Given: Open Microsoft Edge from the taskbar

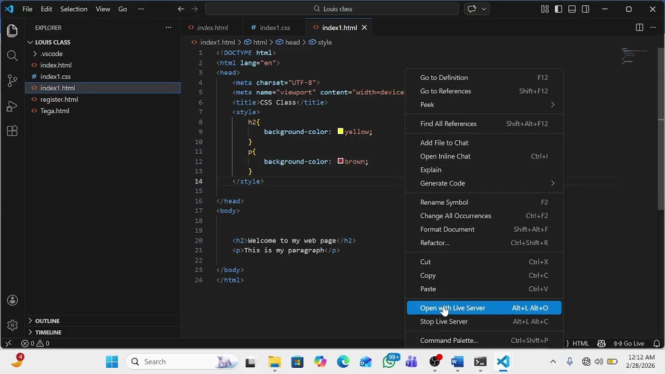Looking at the screenshot, I should [343, 362].
